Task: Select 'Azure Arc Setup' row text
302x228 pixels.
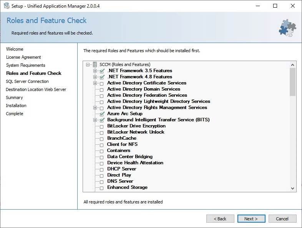Action: [125, 114]
